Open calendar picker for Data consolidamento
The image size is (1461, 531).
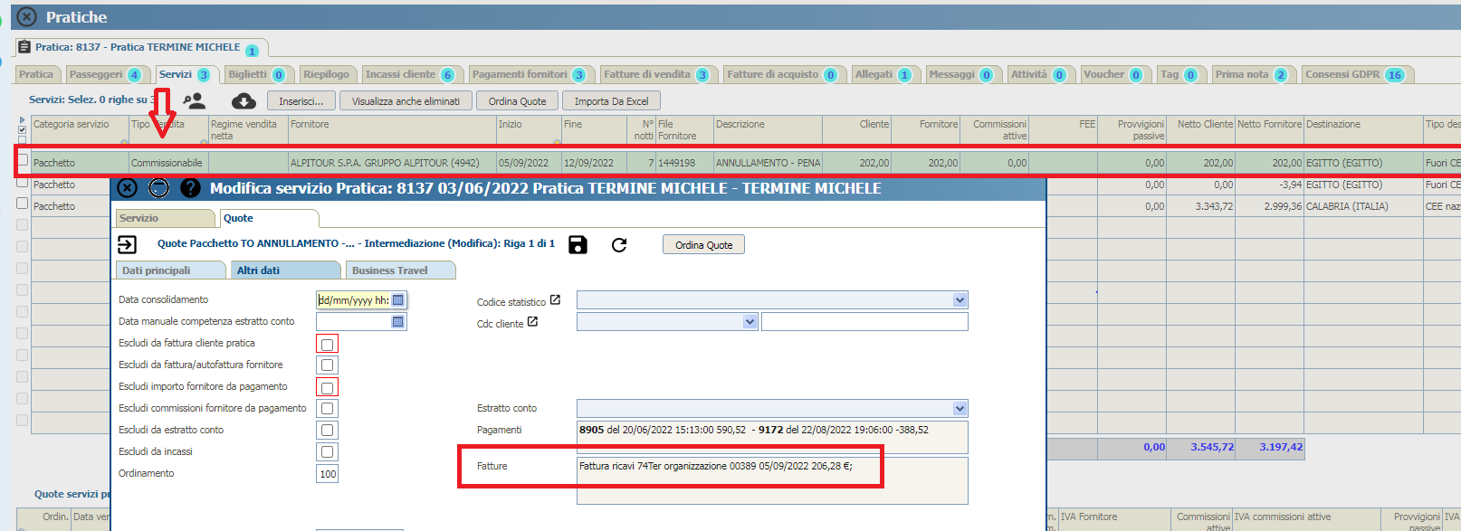(x=397, y=299)
